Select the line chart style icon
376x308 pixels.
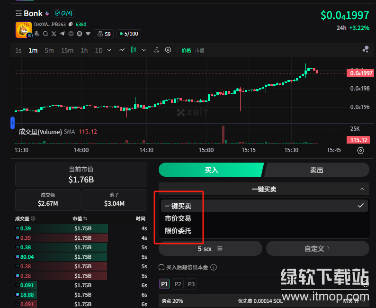(122, 50)
